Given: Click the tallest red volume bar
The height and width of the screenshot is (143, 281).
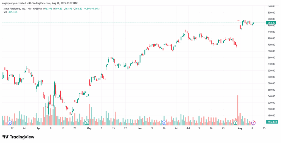Looking at the screenshot, I should (x=237, y=108).
